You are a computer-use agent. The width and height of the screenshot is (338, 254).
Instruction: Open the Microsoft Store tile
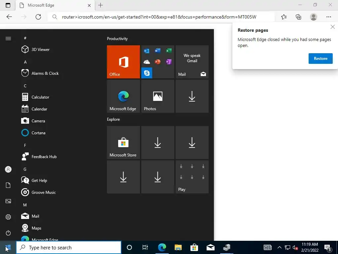click(x=123, y=143)
